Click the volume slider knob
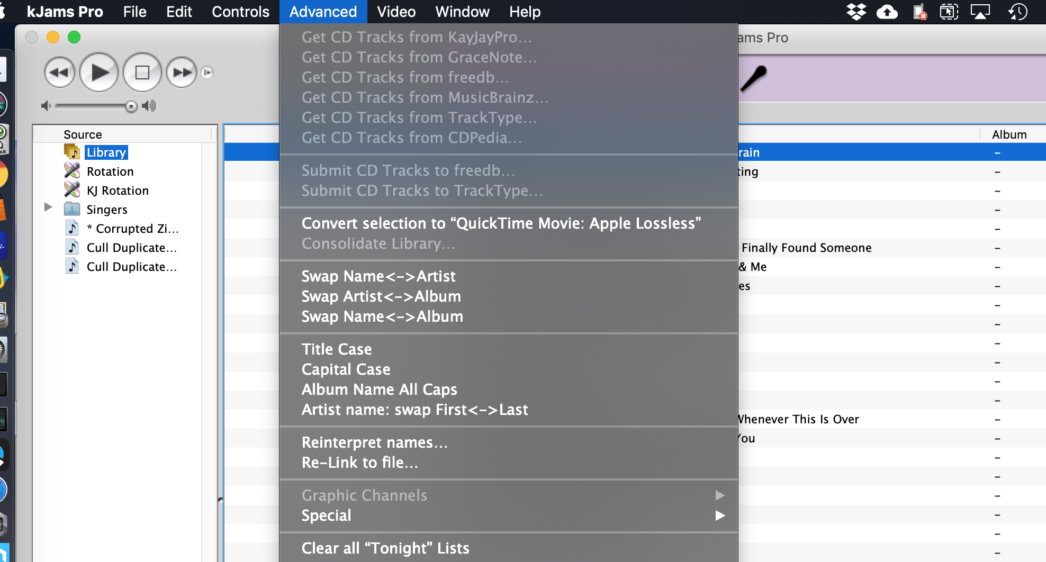1046x562 pixels. coord(131,106)
